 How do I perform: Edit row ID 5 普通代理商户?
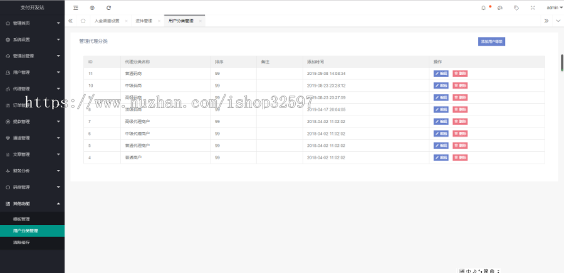pos(441,146)
